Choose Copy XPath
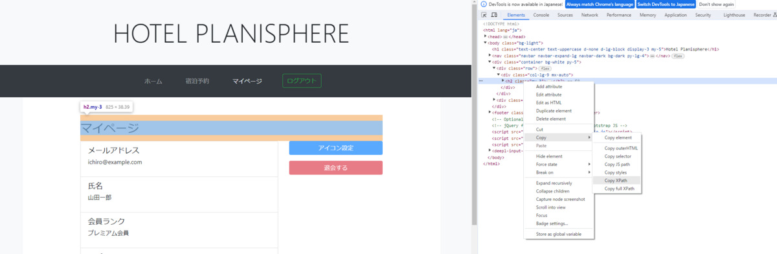This screenshot has width=777, height=254. point(617,180)
